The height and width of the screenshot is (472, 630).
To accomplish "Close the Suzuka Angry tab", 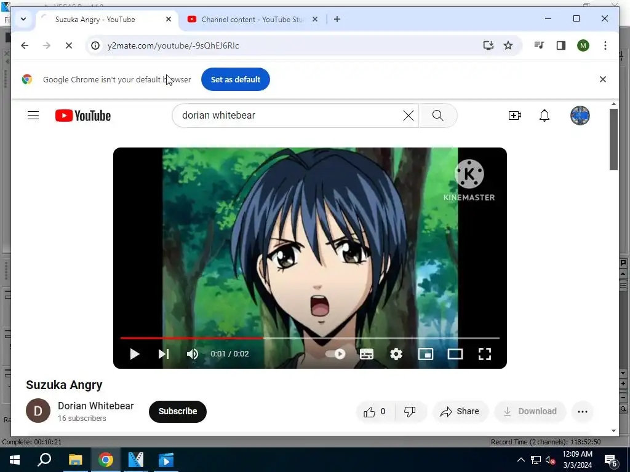I will (x=169, y=19).
